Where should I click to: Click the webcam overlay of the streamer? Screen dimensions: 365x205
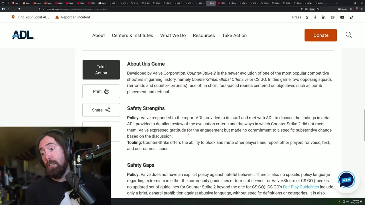click(x=55, y=166)
